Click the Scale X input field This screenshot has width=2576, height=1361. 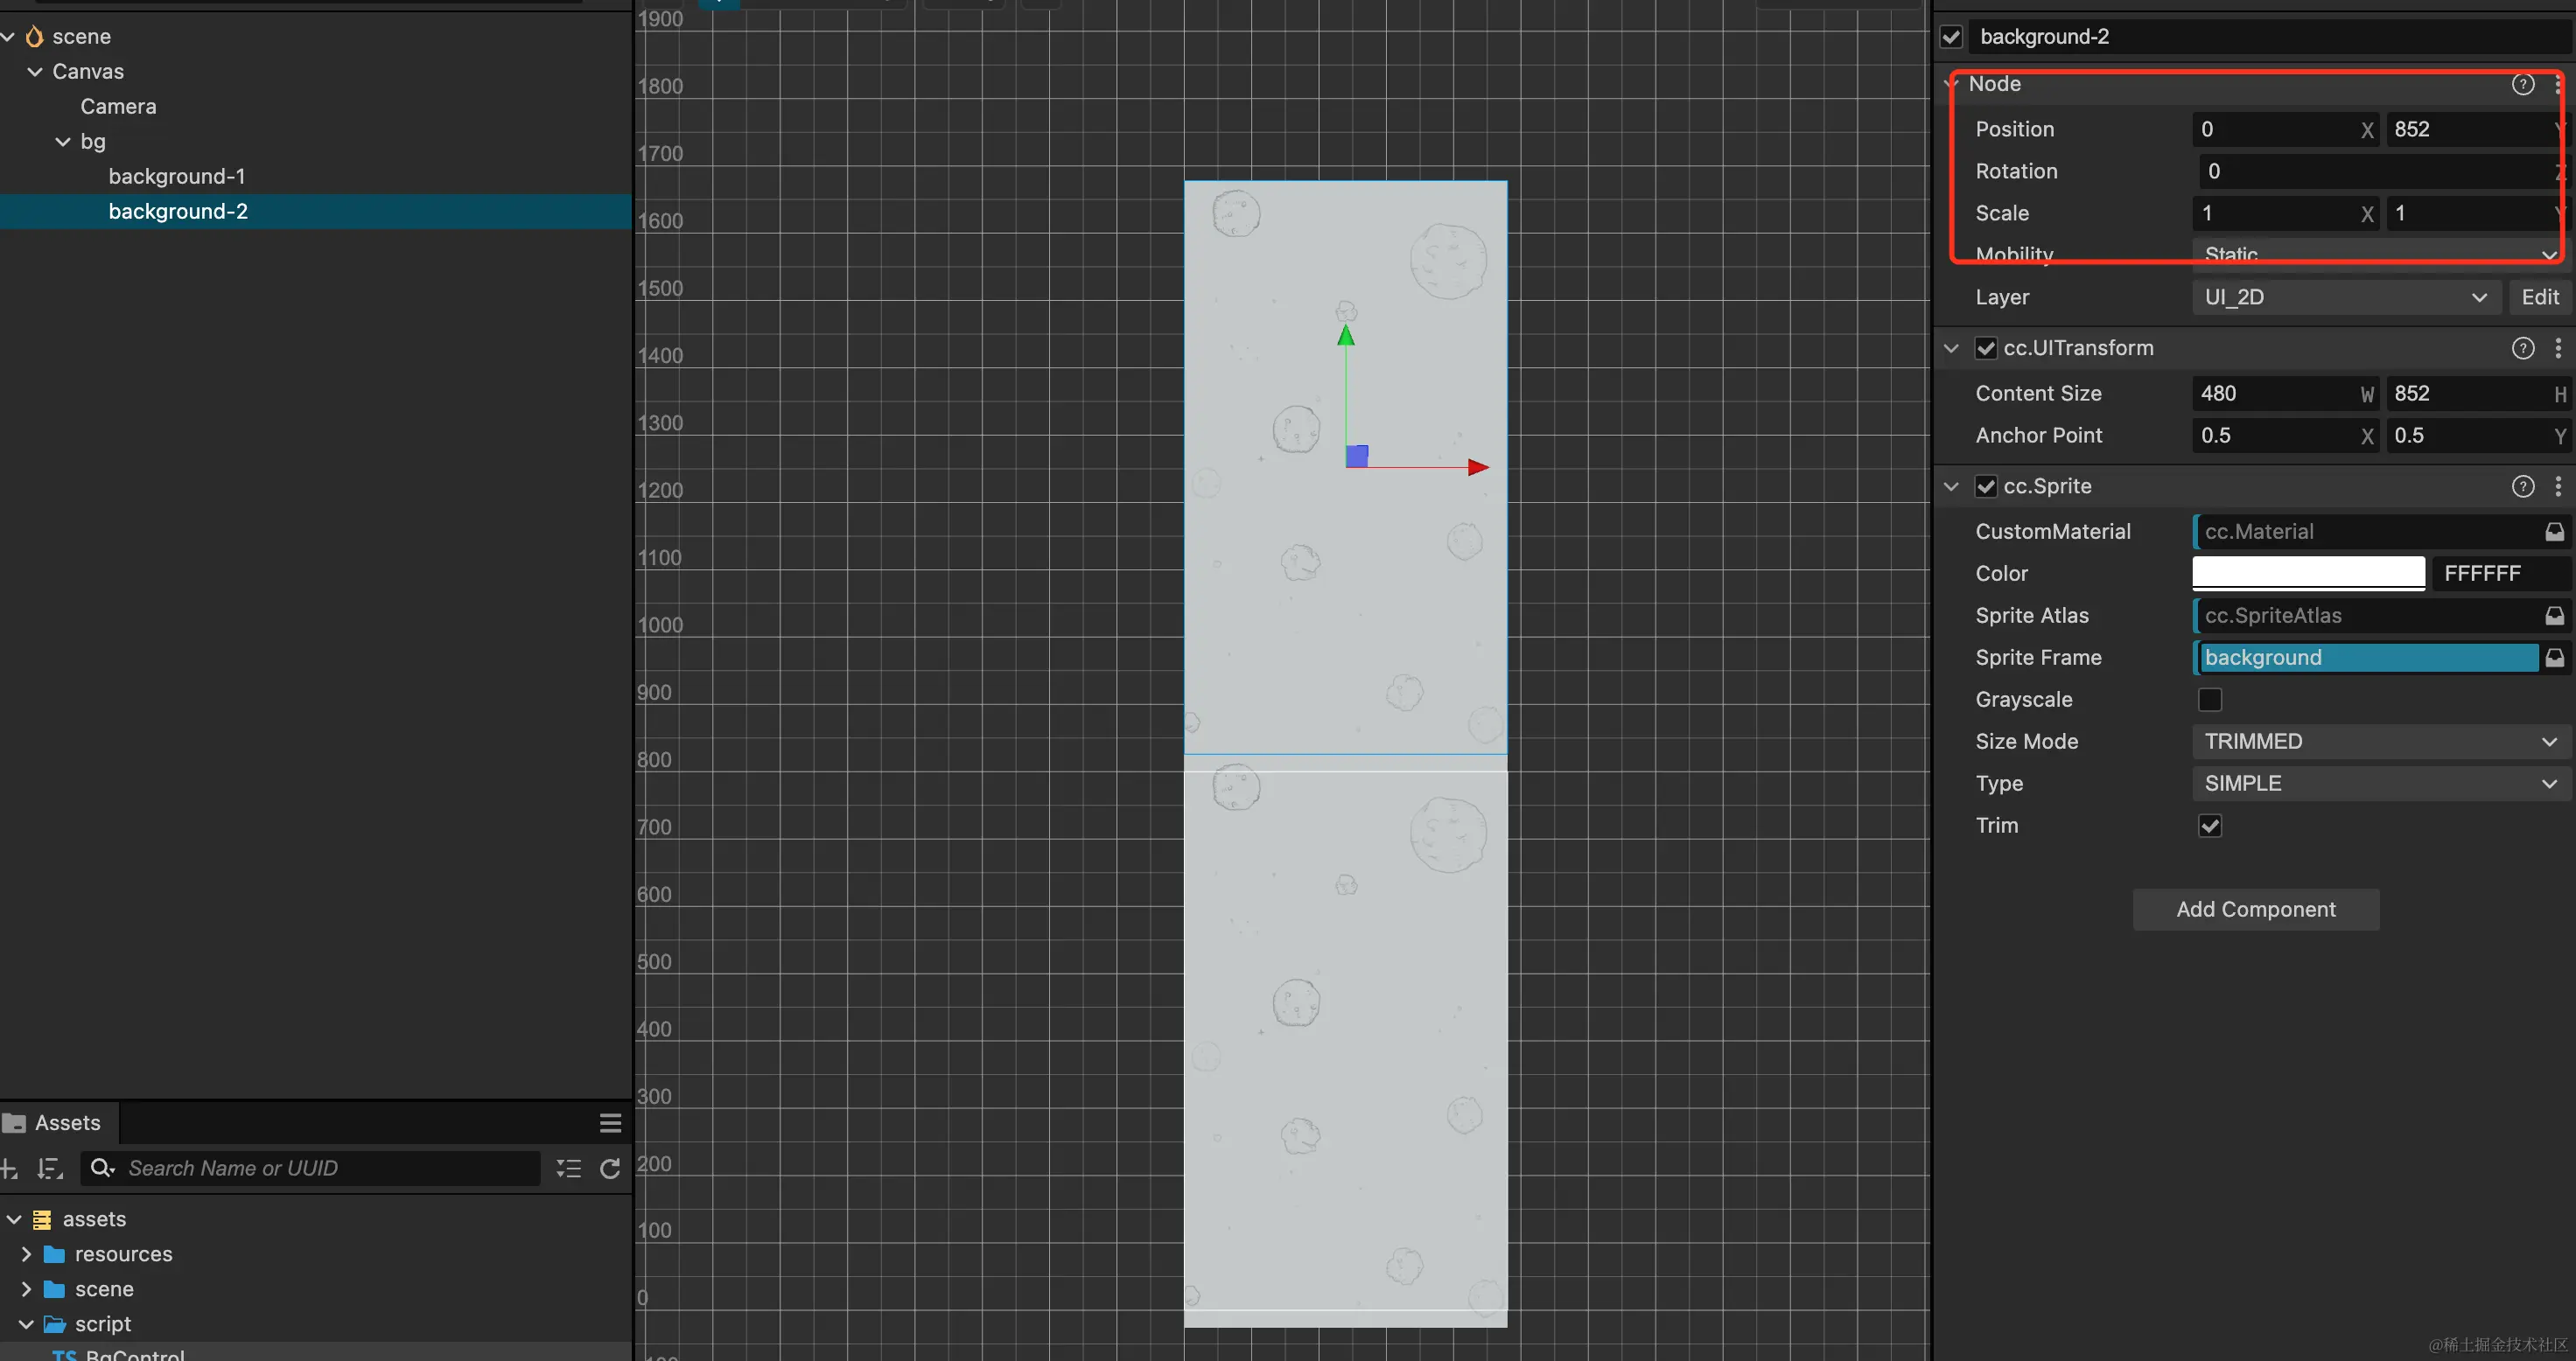point(2285,213)
